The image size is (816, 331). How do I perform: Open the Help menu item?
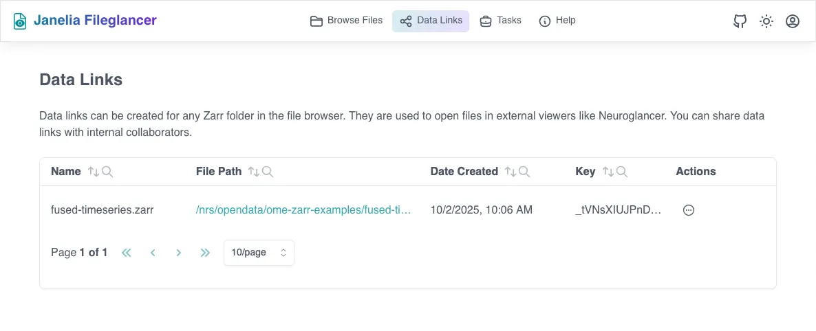point(557,21)
